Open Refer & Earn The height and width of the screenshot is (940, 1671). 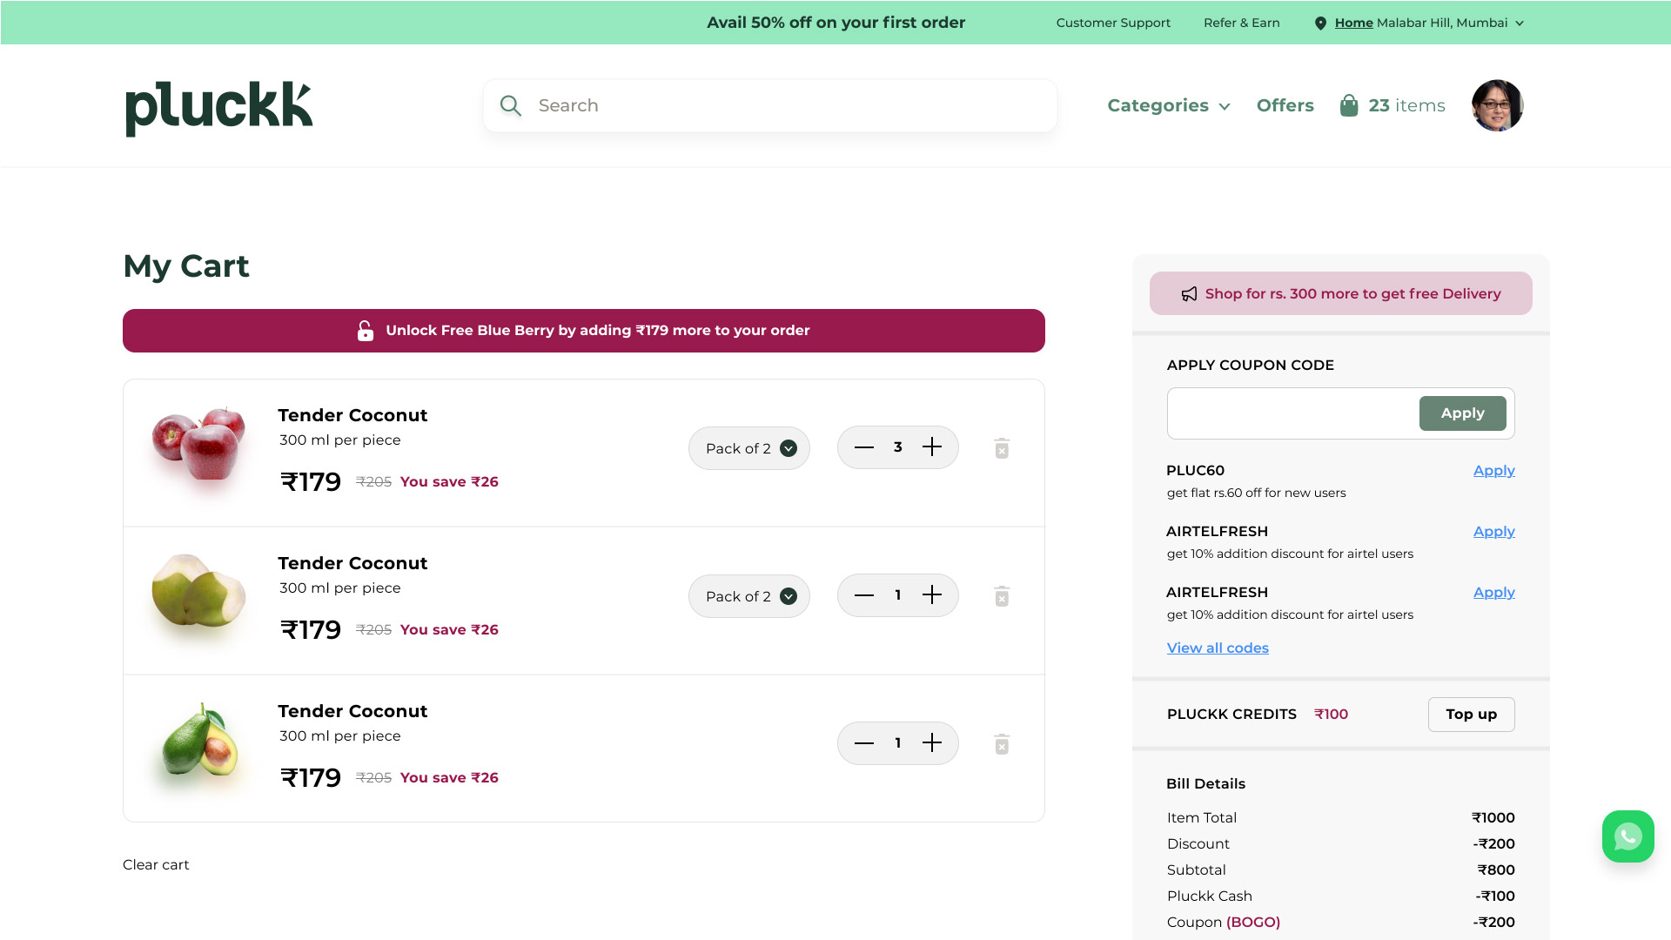point(1241,23)
